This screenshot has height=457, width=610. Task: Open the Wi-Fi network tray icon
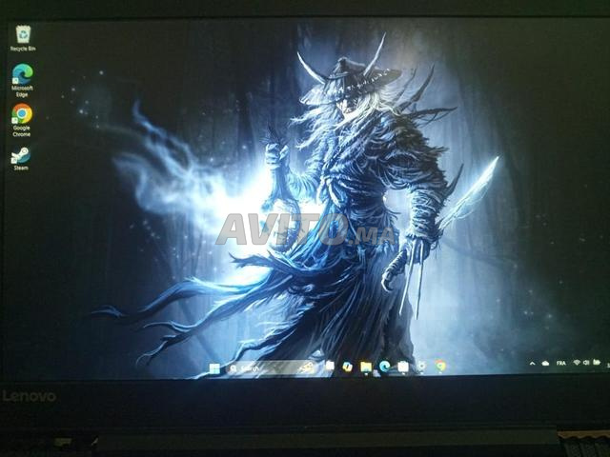tap(577, 363)
